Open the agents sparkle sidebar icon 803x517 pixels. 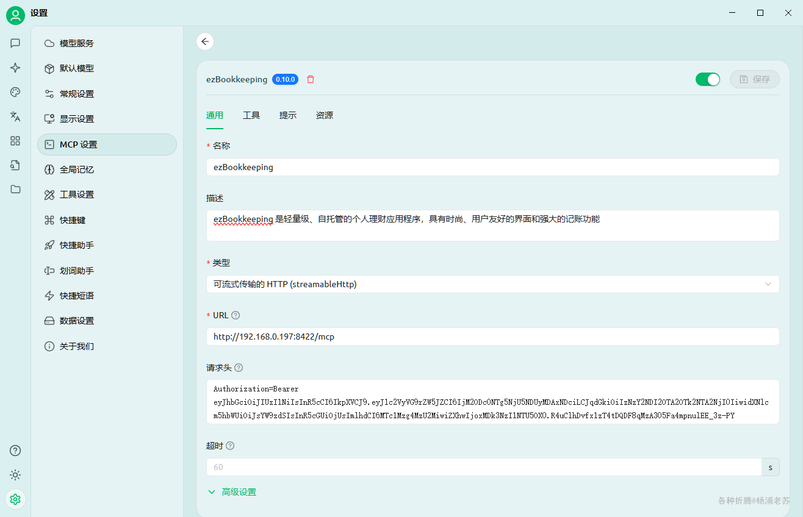click(x=15, y=68)
